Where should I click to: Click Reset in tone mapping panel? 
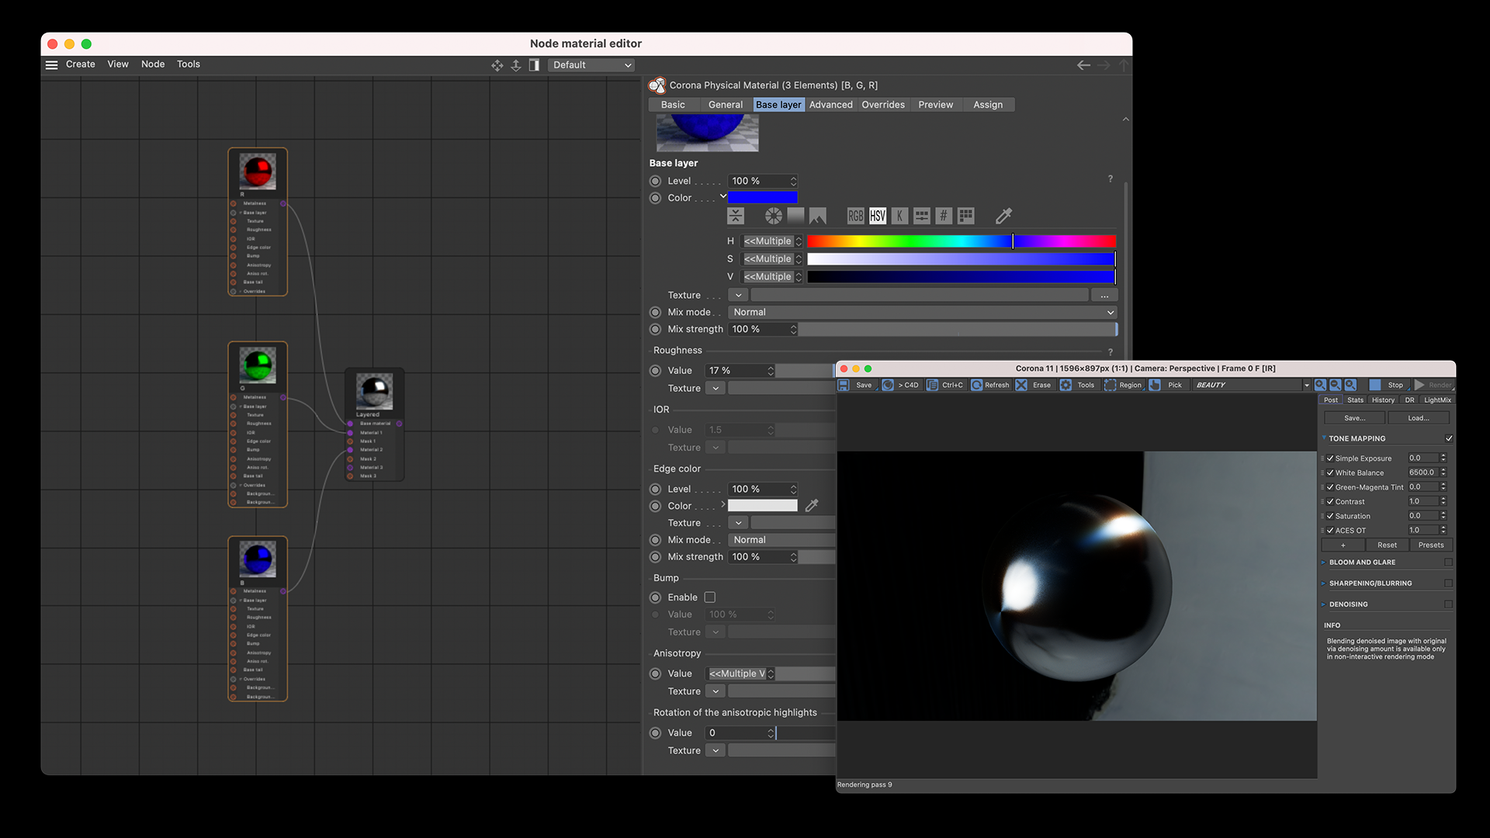coord(1388,545)
